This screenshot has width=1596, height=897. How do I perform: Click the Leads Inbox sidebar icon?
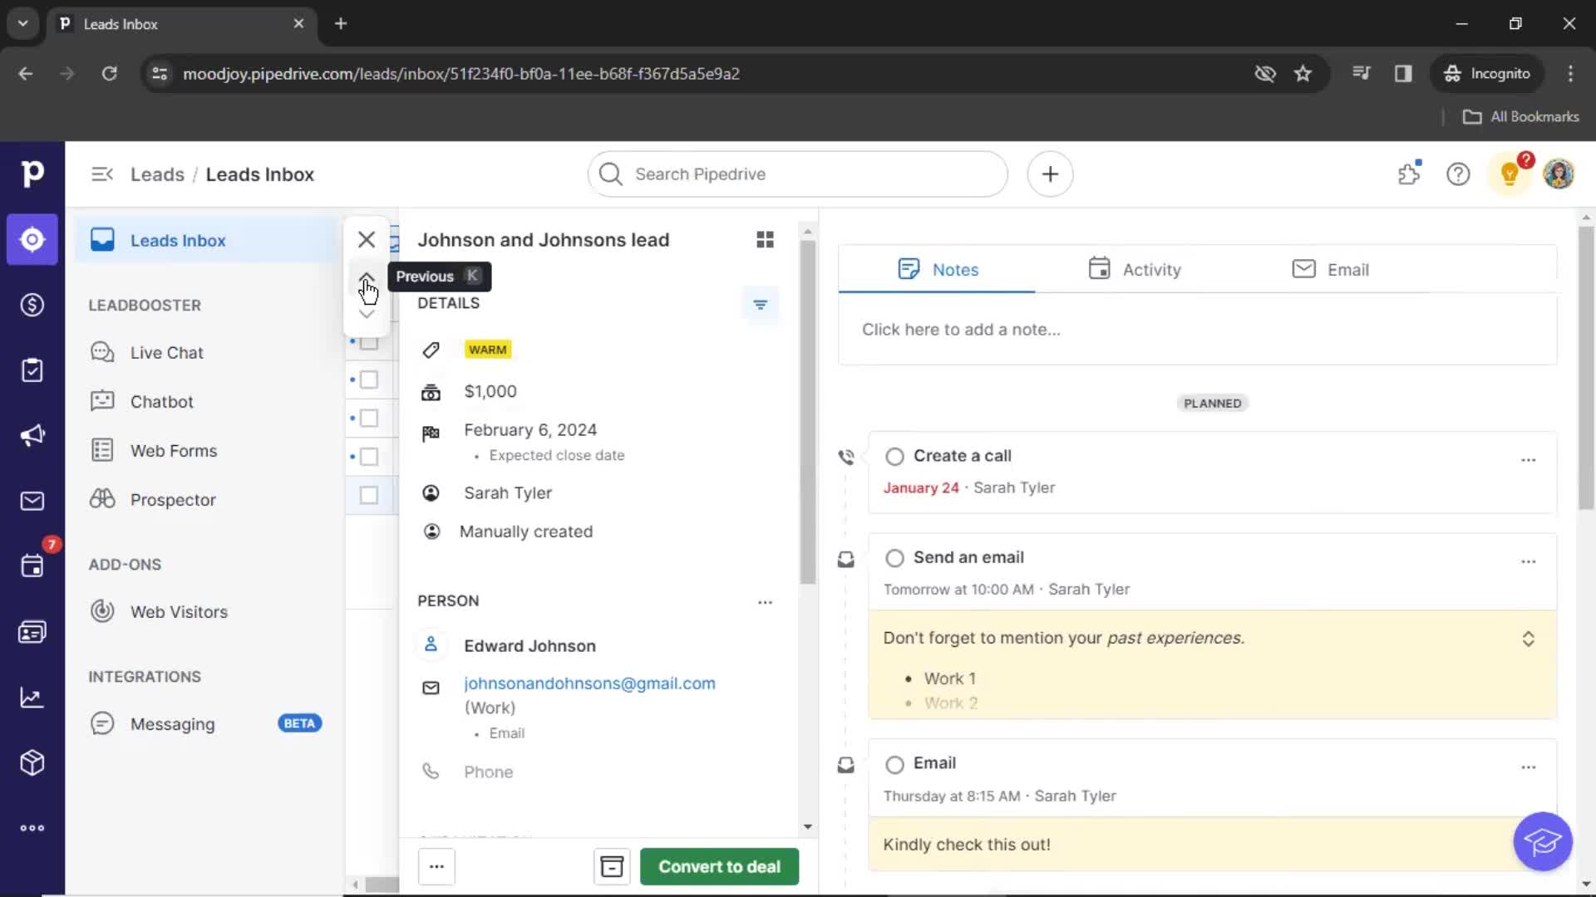coord(30,238)
